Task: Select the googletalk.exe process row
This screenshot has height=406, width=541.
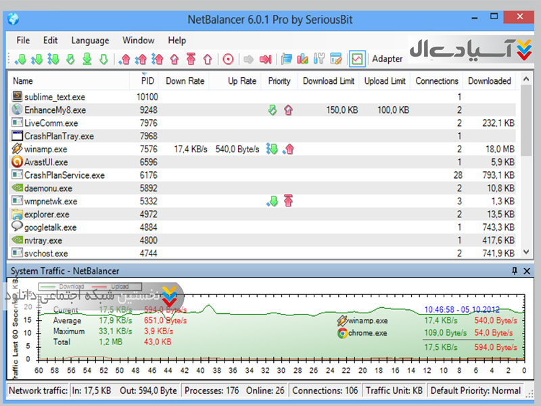Action: 51,227
